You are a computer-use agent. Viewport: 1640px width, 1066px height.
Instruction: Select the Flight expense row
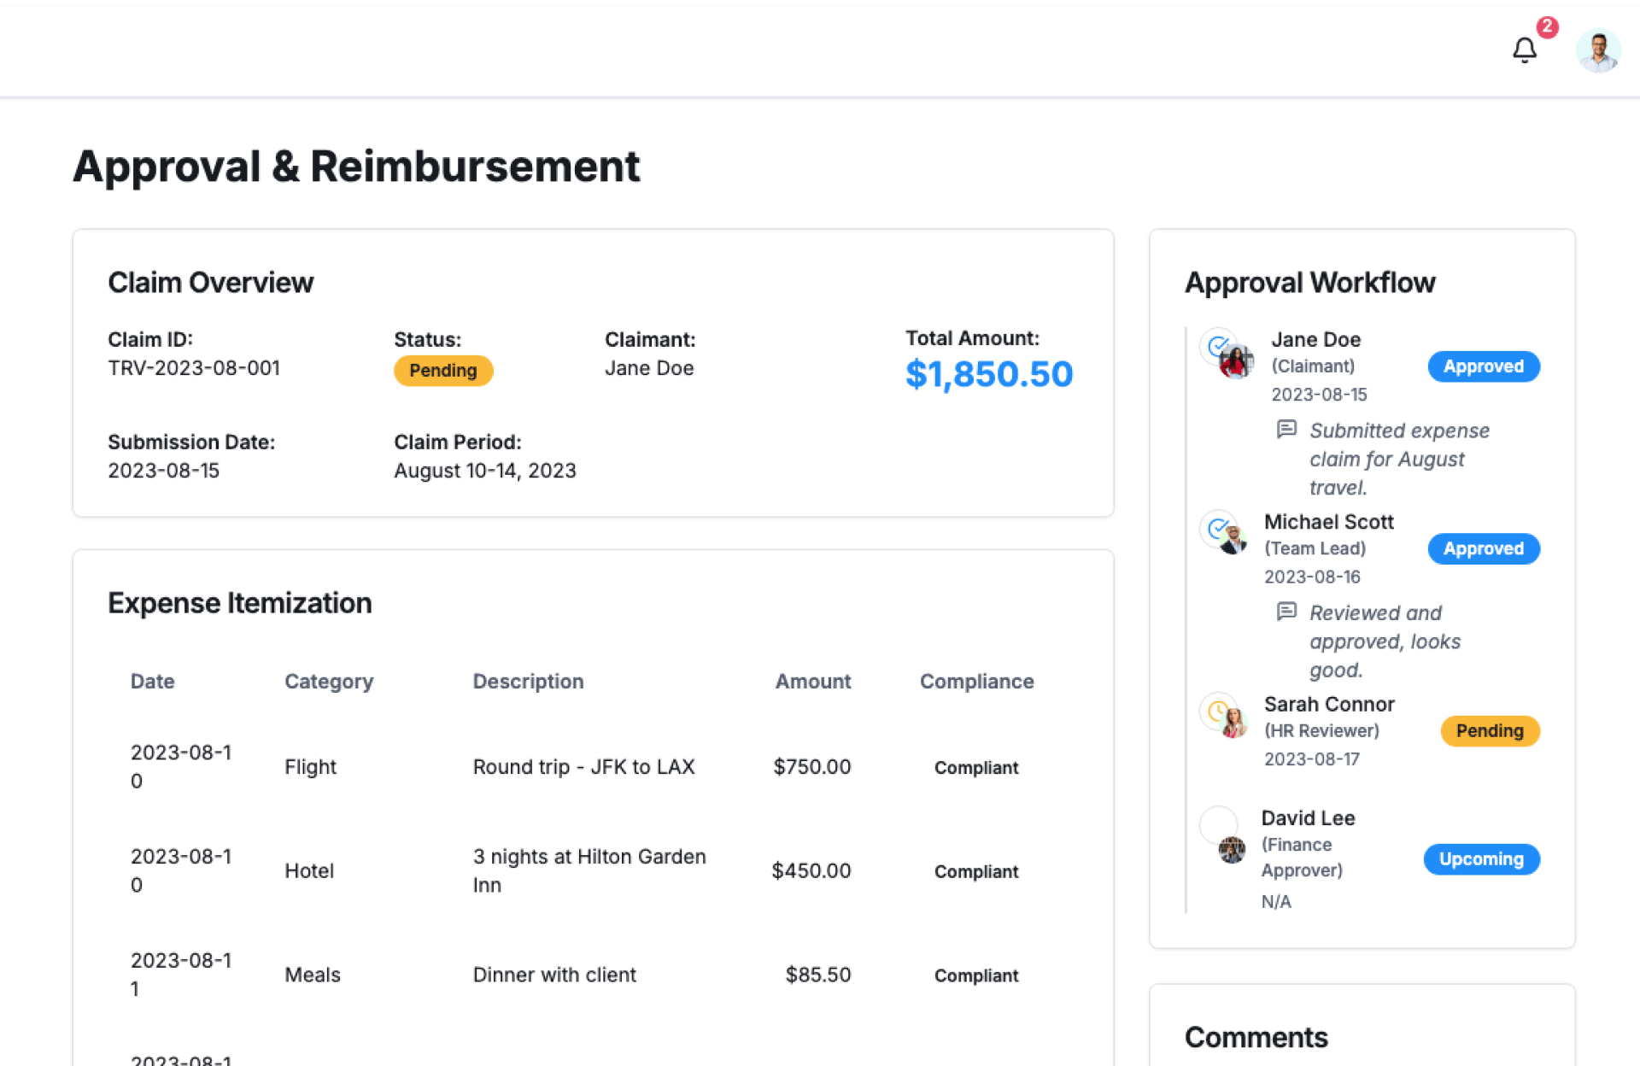click(583, 767)
